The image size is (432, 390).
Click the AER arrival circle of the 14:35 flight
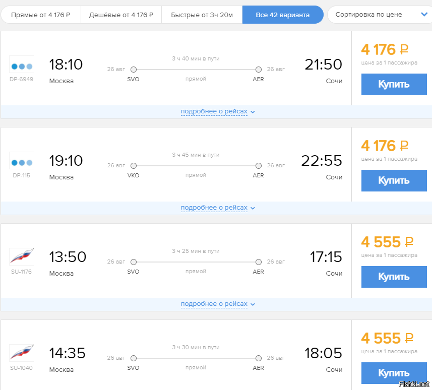tap(259, 358)
